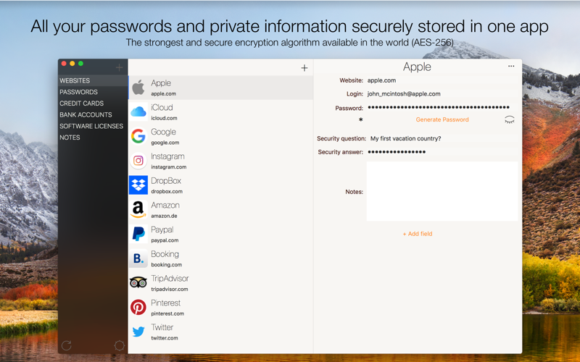The height and width of the screenshot is (362, 580).
Task: Click the Pinterest logo icon
Action: 138,307
